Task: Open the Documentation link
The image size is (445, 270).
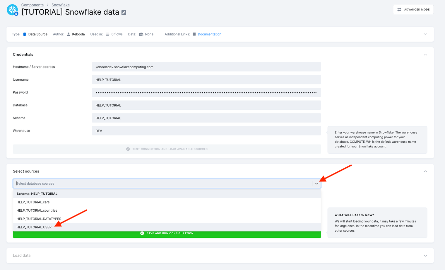Action: click(209, 34)
